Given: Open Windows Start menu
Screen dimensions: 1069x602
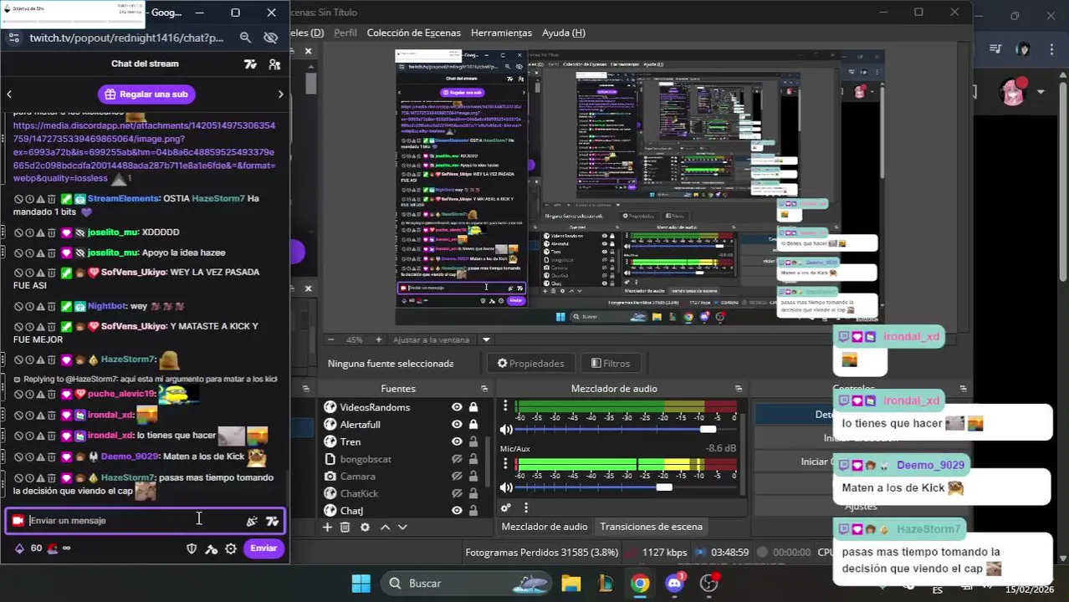Looking at the screenshot, I should coord(361,584).
